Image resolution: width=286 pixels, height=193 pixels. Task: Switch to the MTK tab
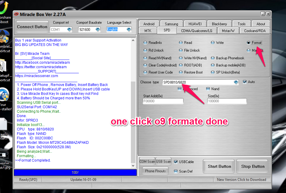148,31
